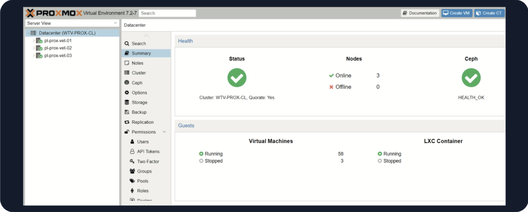Click the Proxmox logo
Viewport: 528px width, 212px height.
coord(53,13)
